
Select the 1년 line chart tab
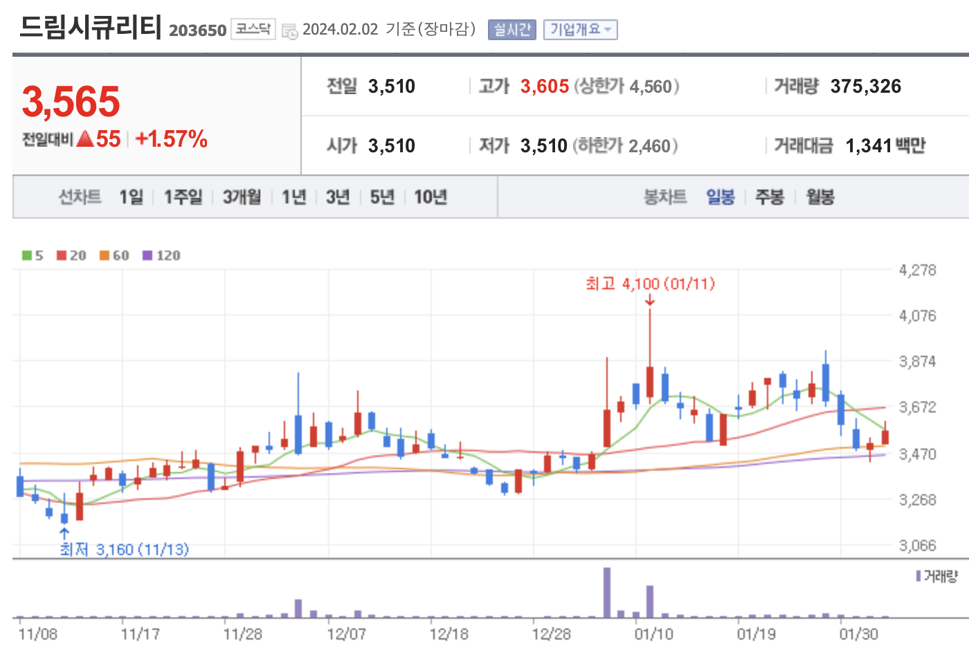293,197
